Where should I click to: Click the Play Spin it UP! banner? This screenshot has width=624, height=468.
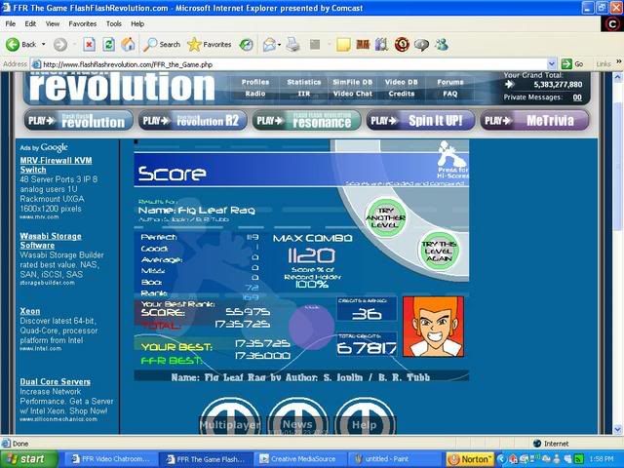421,121
